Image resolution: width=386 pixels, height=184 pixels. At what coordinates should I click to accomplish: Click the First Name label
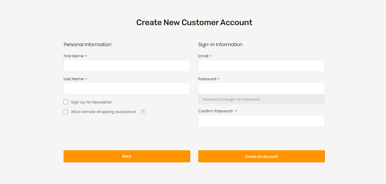73,56
